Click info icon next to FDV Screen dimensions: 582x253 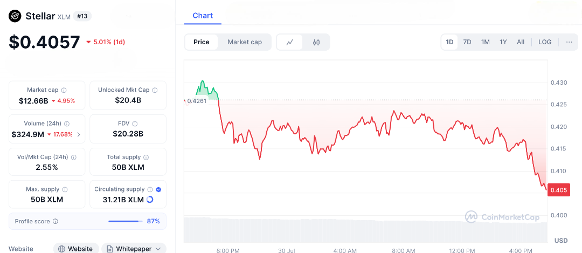[x=135, y=124]
